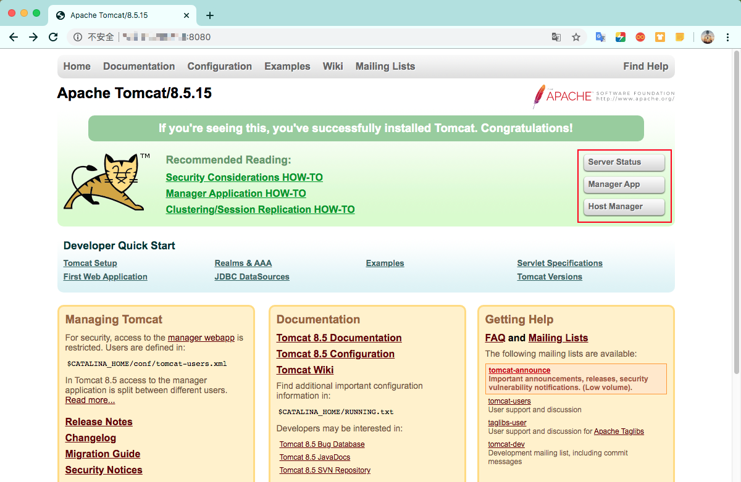Open the First Web Application link
This screenshot has width=741, height=482.
coord(106,277)
